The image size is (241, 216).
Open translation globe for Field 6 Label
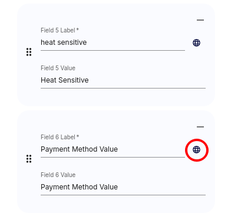(196, 149)
